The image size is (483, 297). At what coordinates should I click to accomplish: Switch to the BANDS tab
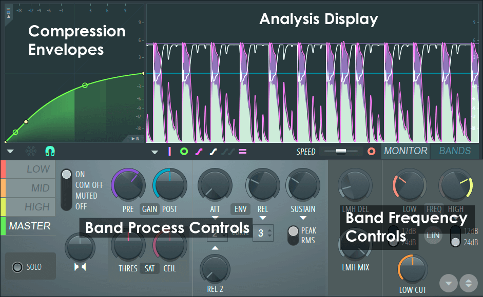pyautogui.click(x=455, y=151)
